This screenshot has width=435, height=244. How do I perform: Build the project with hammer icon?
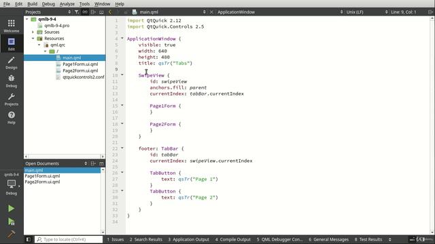(11, 234)
